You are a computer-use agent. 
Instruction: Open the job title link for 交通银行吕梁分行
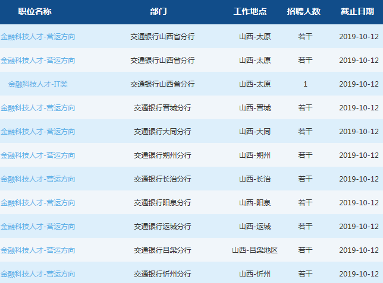(x=38, y=250)
